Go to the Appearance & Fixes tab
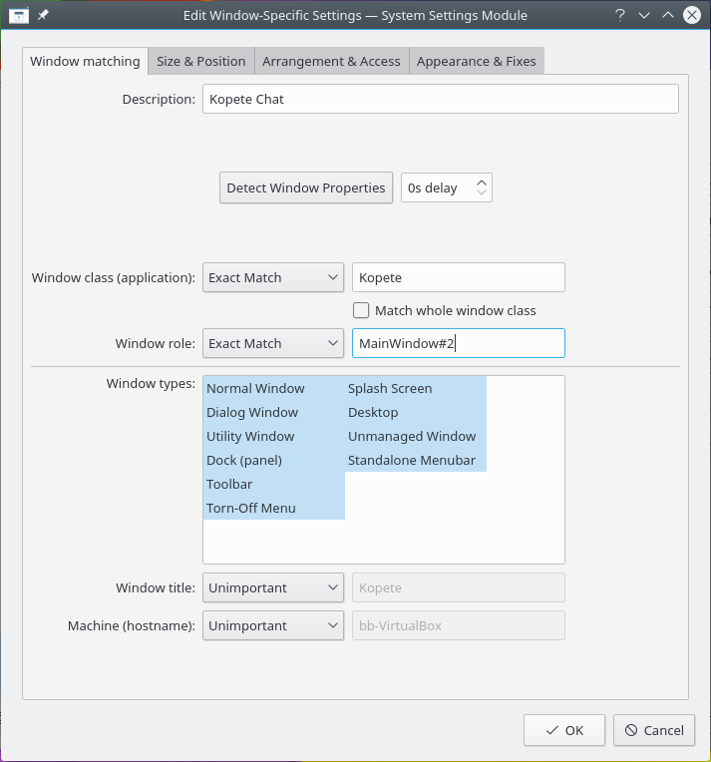The image size is (711, 762). click(x=476, y=61)
